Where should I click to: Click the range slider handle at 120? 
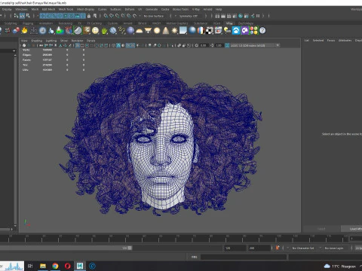coord(130,248)
